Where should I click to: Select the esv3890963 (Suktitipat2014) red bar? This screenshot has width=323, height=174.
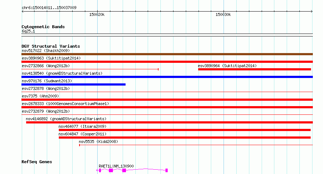tap(167, 62)
